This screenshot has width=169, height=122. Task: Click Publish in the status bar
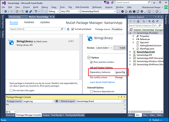pos(156,120)
